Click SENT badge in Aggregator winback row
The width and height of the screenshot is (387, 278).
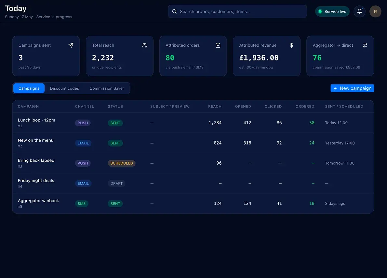pyautogui.click(x=115, y=204)
